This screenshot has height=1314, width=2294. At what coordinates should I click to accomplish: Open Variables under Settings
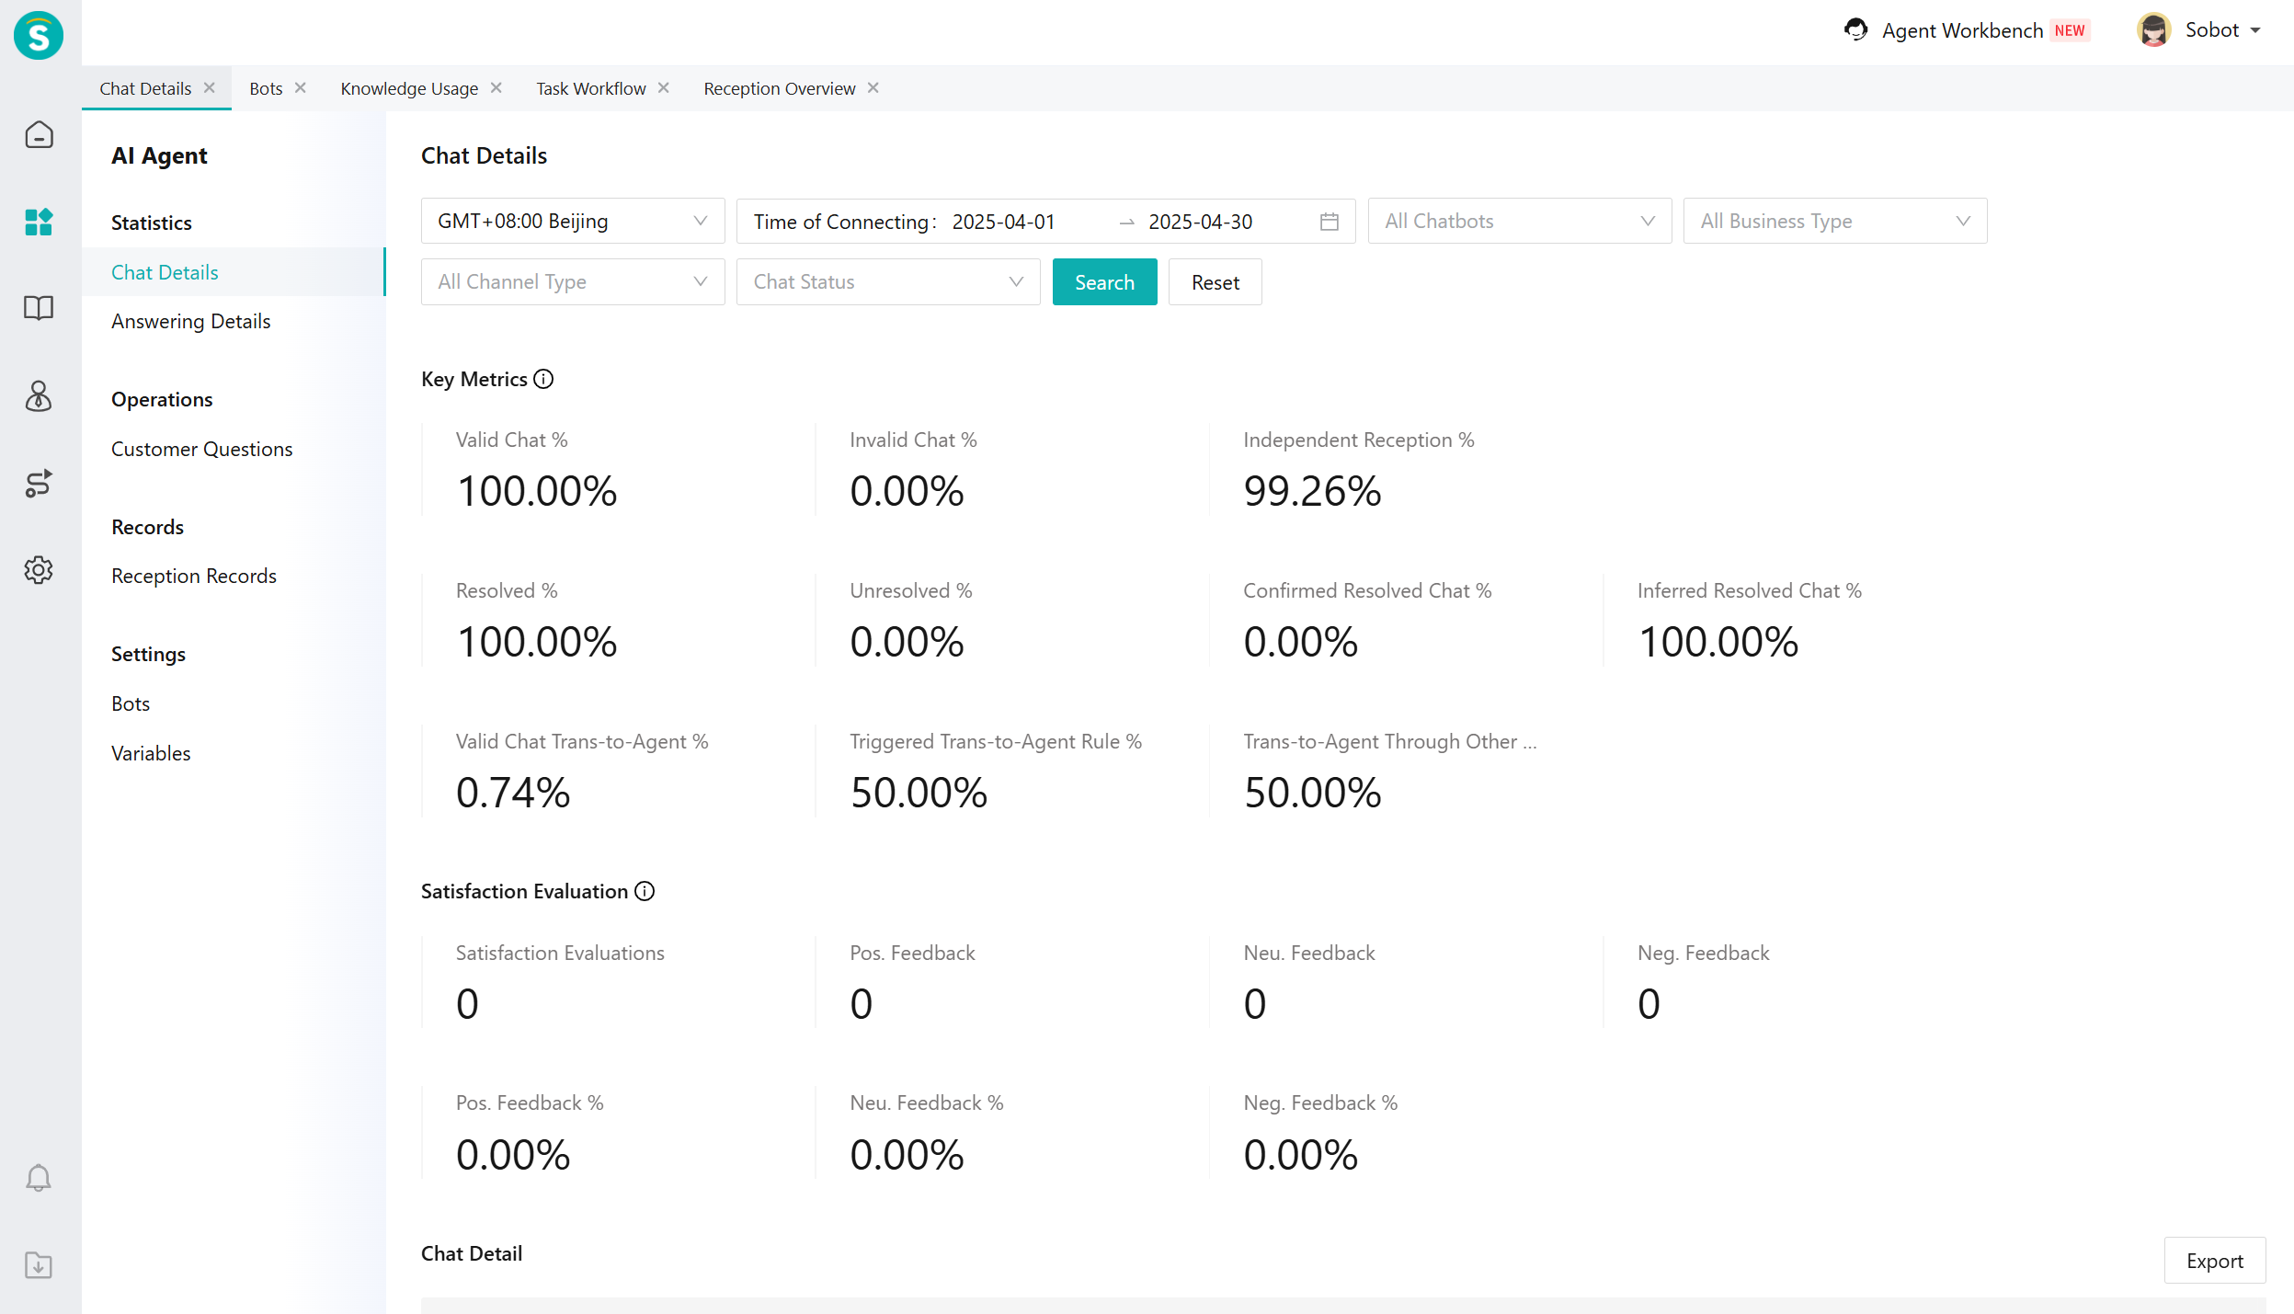click(x=151, y=753)
